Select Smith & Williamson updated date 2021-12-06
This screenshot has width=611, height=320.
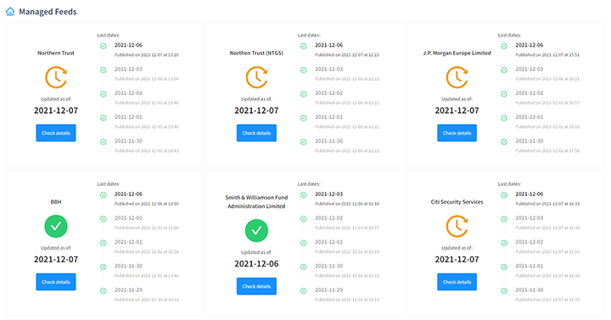(256, 264)
